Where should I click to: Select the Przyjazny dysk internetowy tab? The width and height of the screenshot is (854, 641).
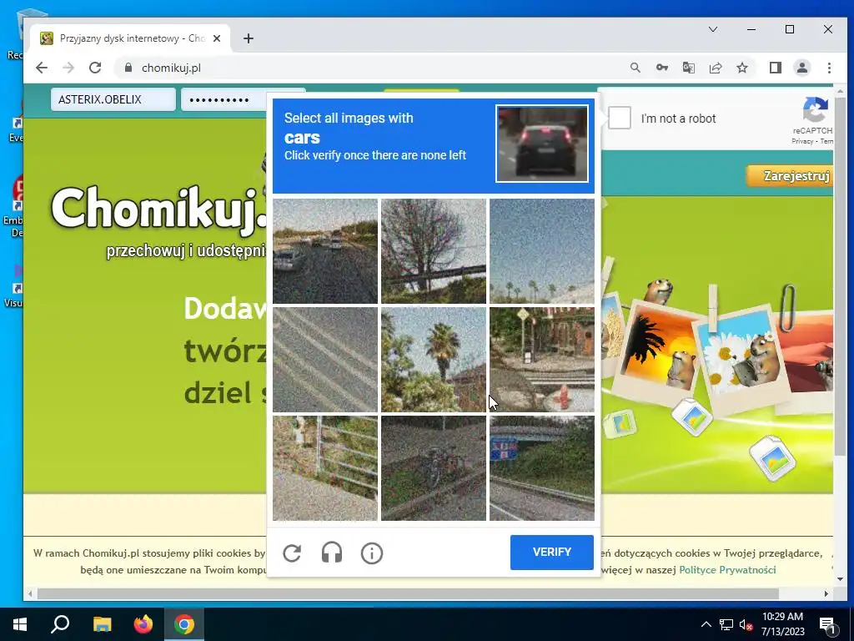pyautogui.click(x=131, y=38)
